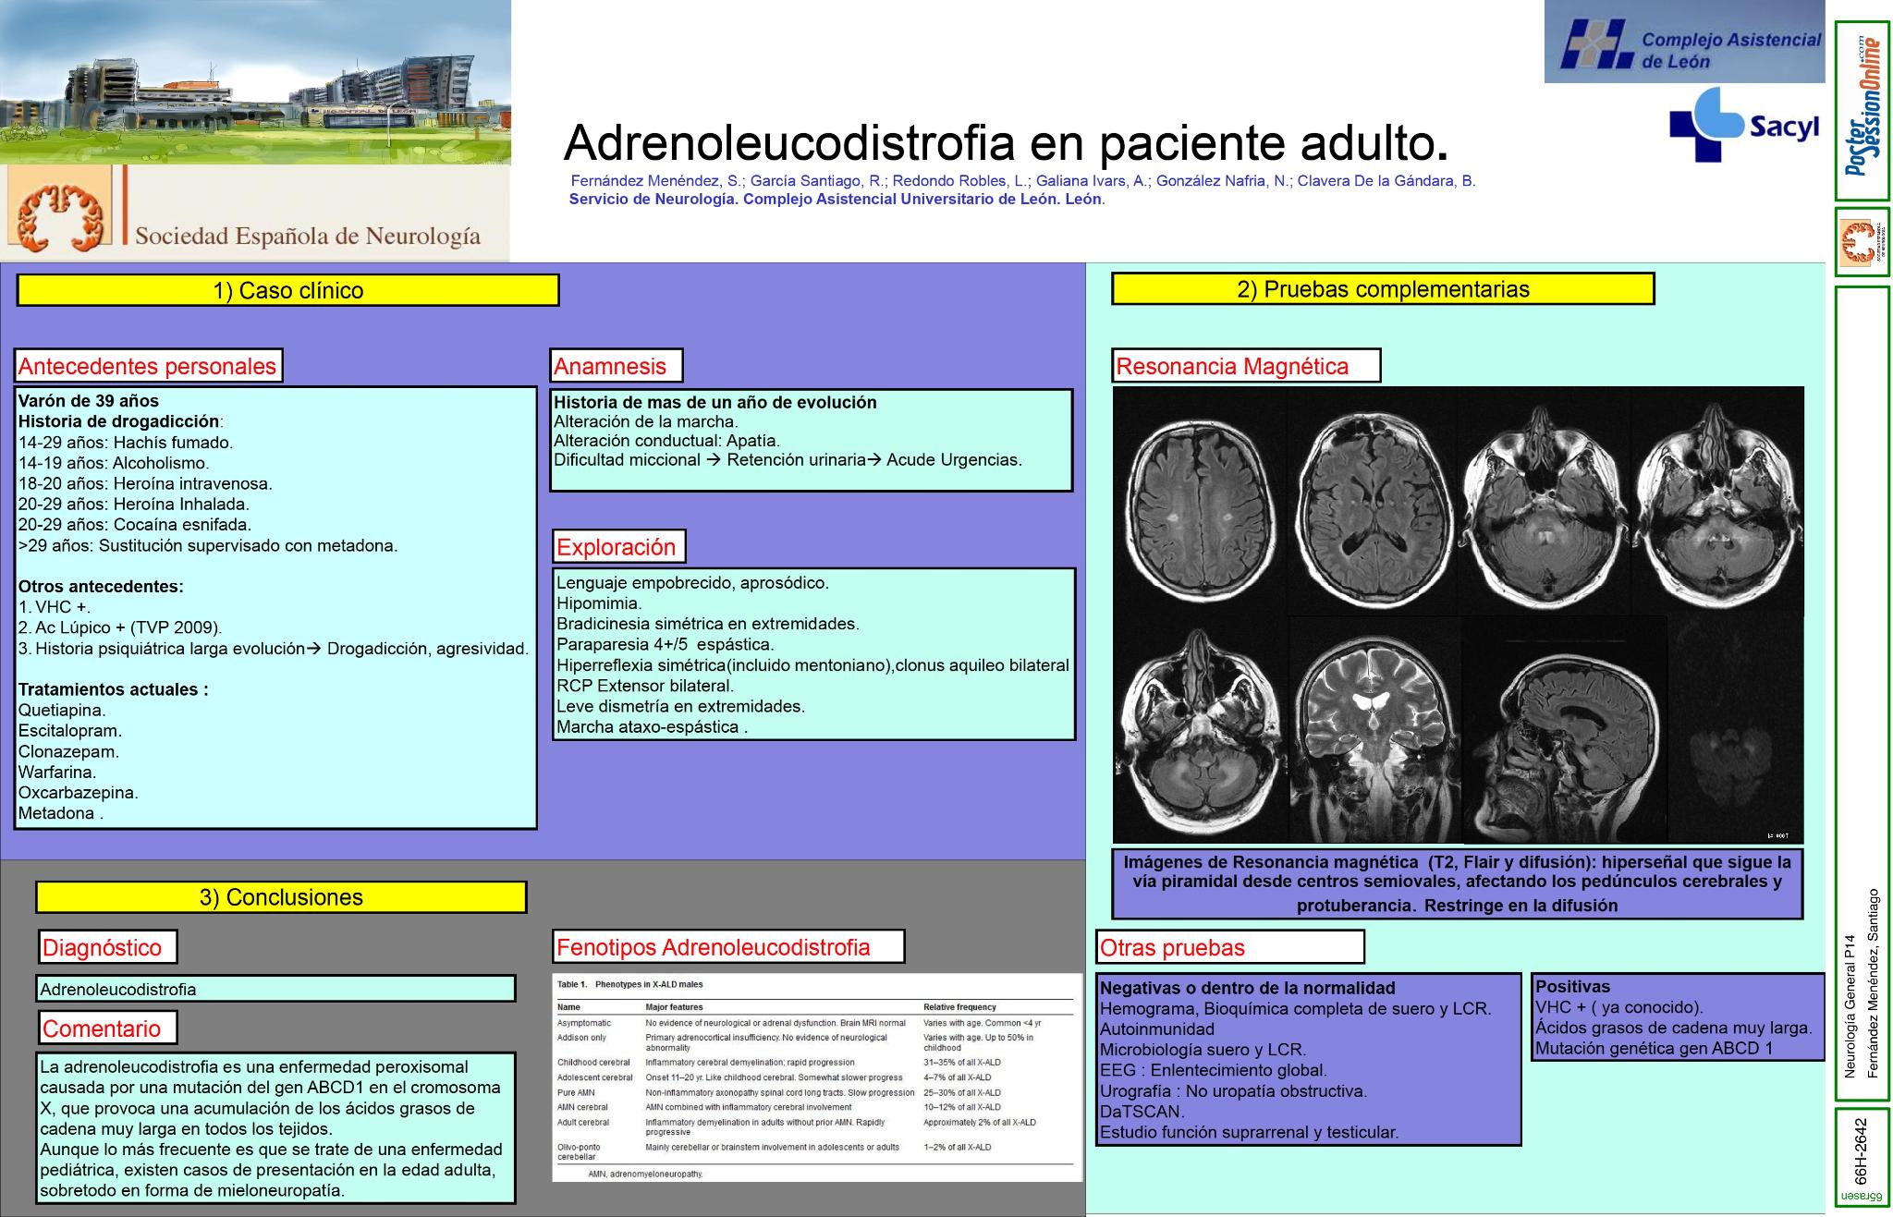The height and width of the screenshot is (1217, 1893).
Task: Click the small SEN brain icon in sidebar
Action: click(1862, 243)
